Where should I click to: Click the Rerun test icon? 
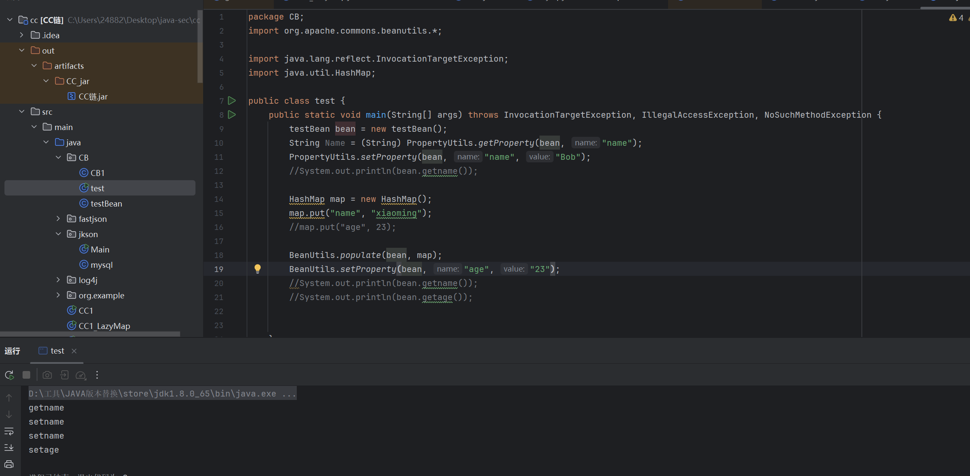pyautogui.click(x=9, y=375)
